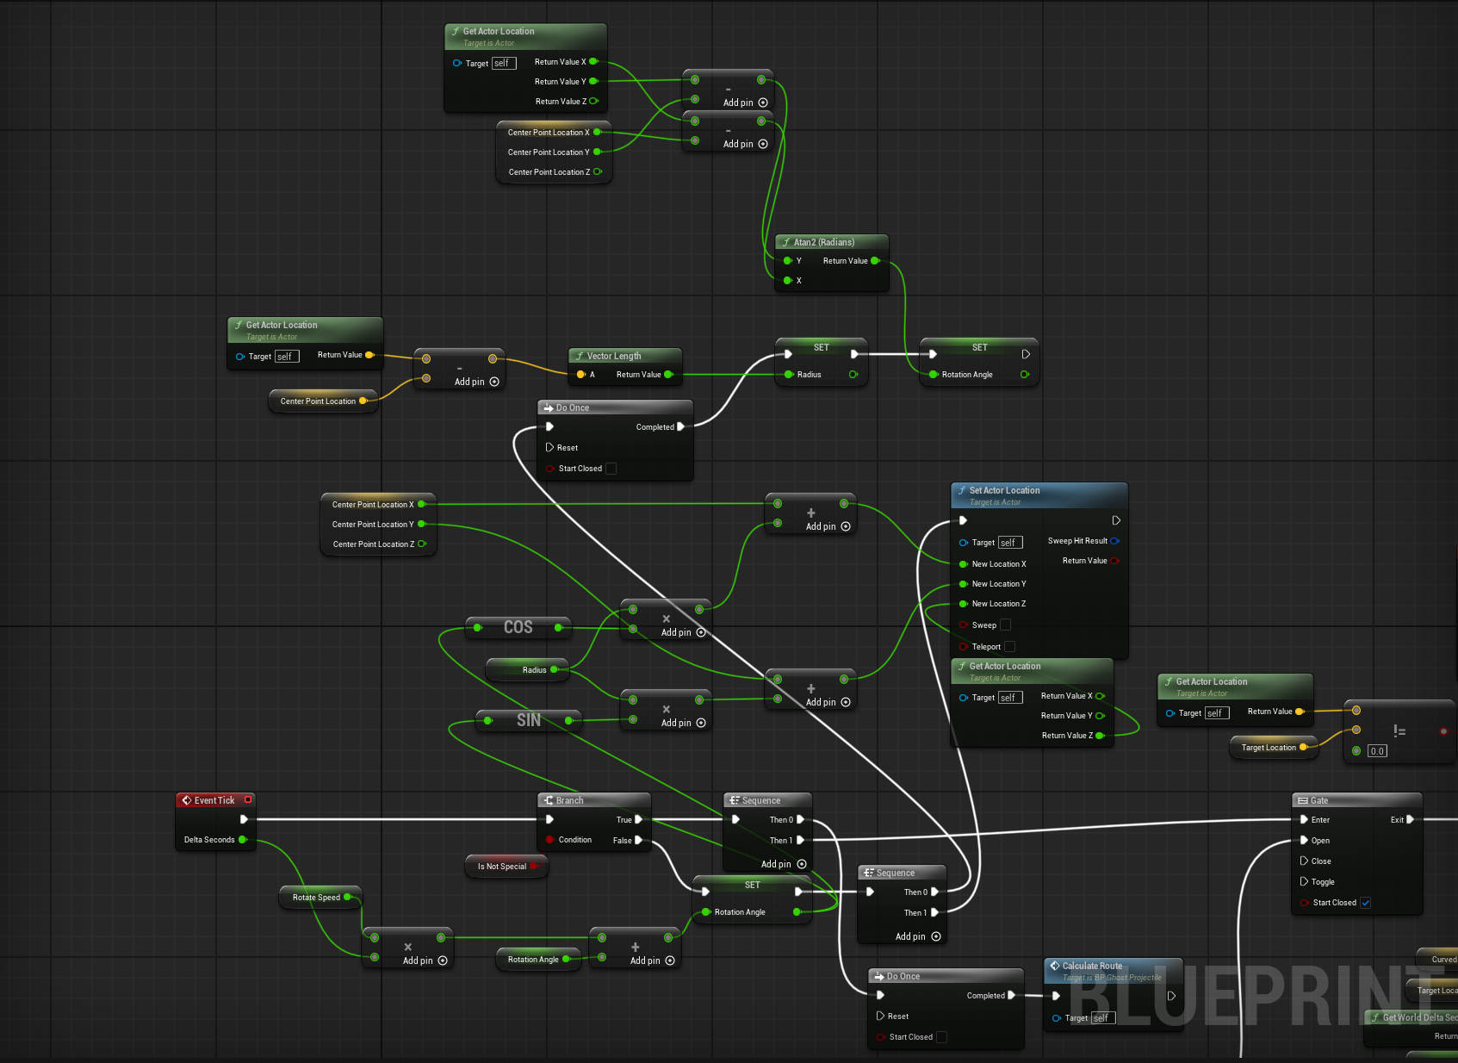Click the Sequence node icon
The width and height of the screenshot is (1458, 1063).
tap(735, 799)
